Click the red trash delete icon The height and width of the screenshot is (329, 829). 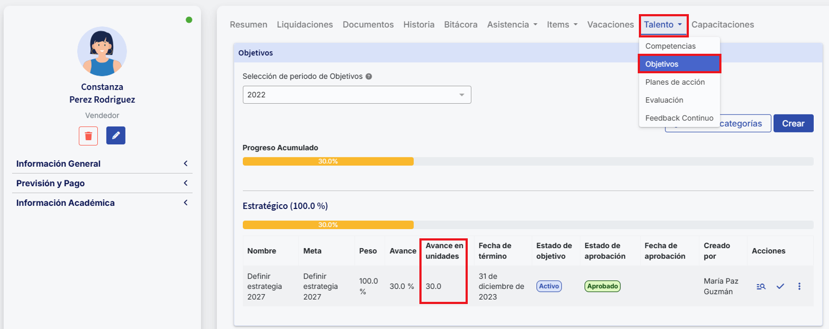point(88,136)
